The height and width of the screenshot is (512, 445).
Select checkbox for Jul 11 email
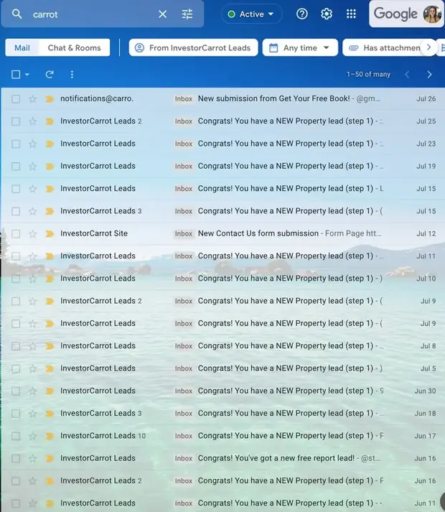16,256
